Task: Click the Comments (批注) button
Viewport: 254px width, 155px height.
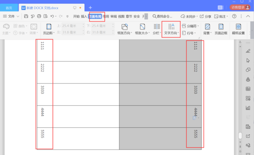Action: (x=221, y=17)
